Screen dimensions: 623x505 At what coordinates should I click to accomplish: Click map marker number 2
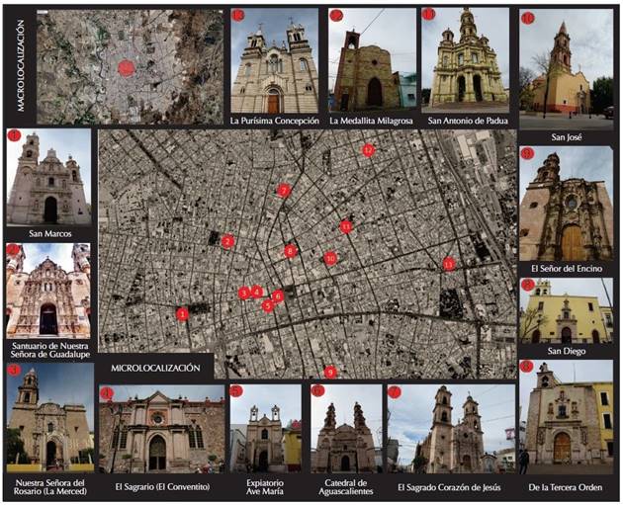[227, 241]
